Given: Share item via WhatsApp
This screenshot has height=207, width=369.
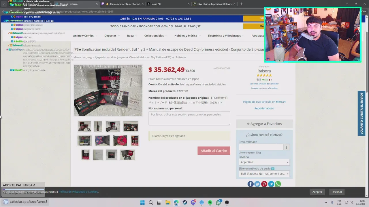Looking at the screenshot, I should click(278, 184).
